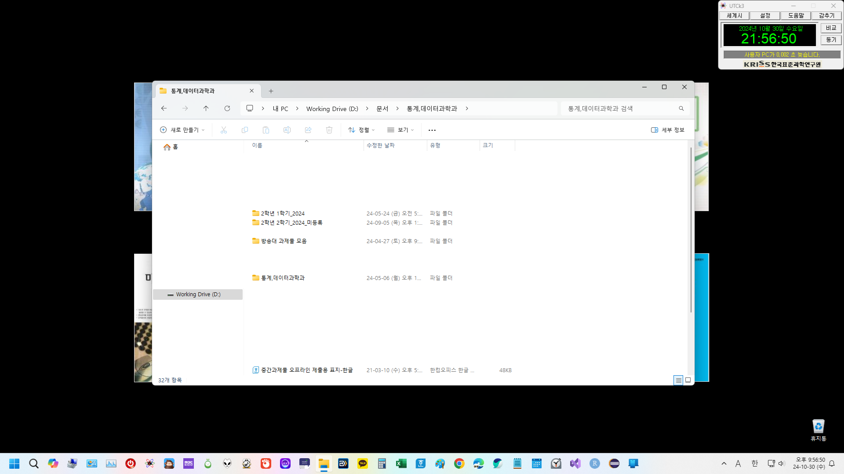Open the 정렬 sort dropdown
The image size is (844, 474).
[x=361, y=130]
